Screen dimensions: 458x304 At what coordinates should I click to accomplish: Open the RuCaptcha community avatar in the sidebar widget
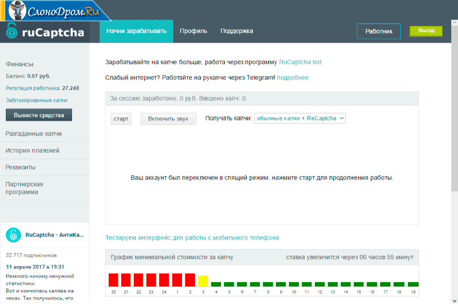(x=14, y=235)
